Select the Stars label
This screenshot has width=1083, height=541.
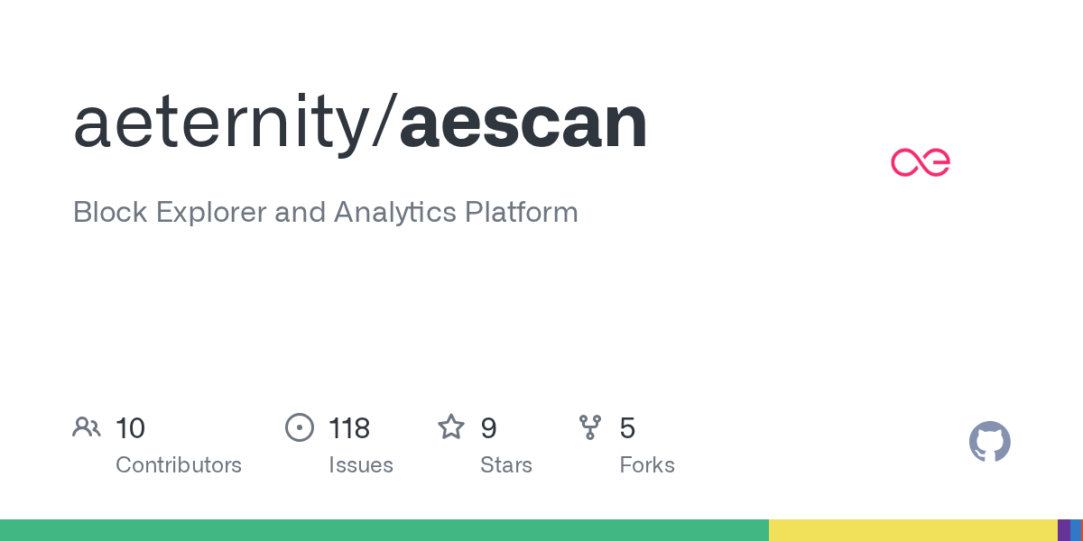(506, 465)
